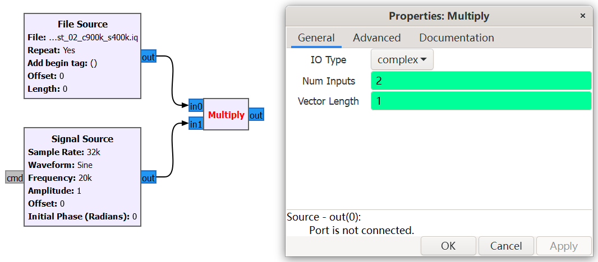Switch to the General tab
Image resolution: width=598 pixels, height=262 pixels.
(316, 38)
